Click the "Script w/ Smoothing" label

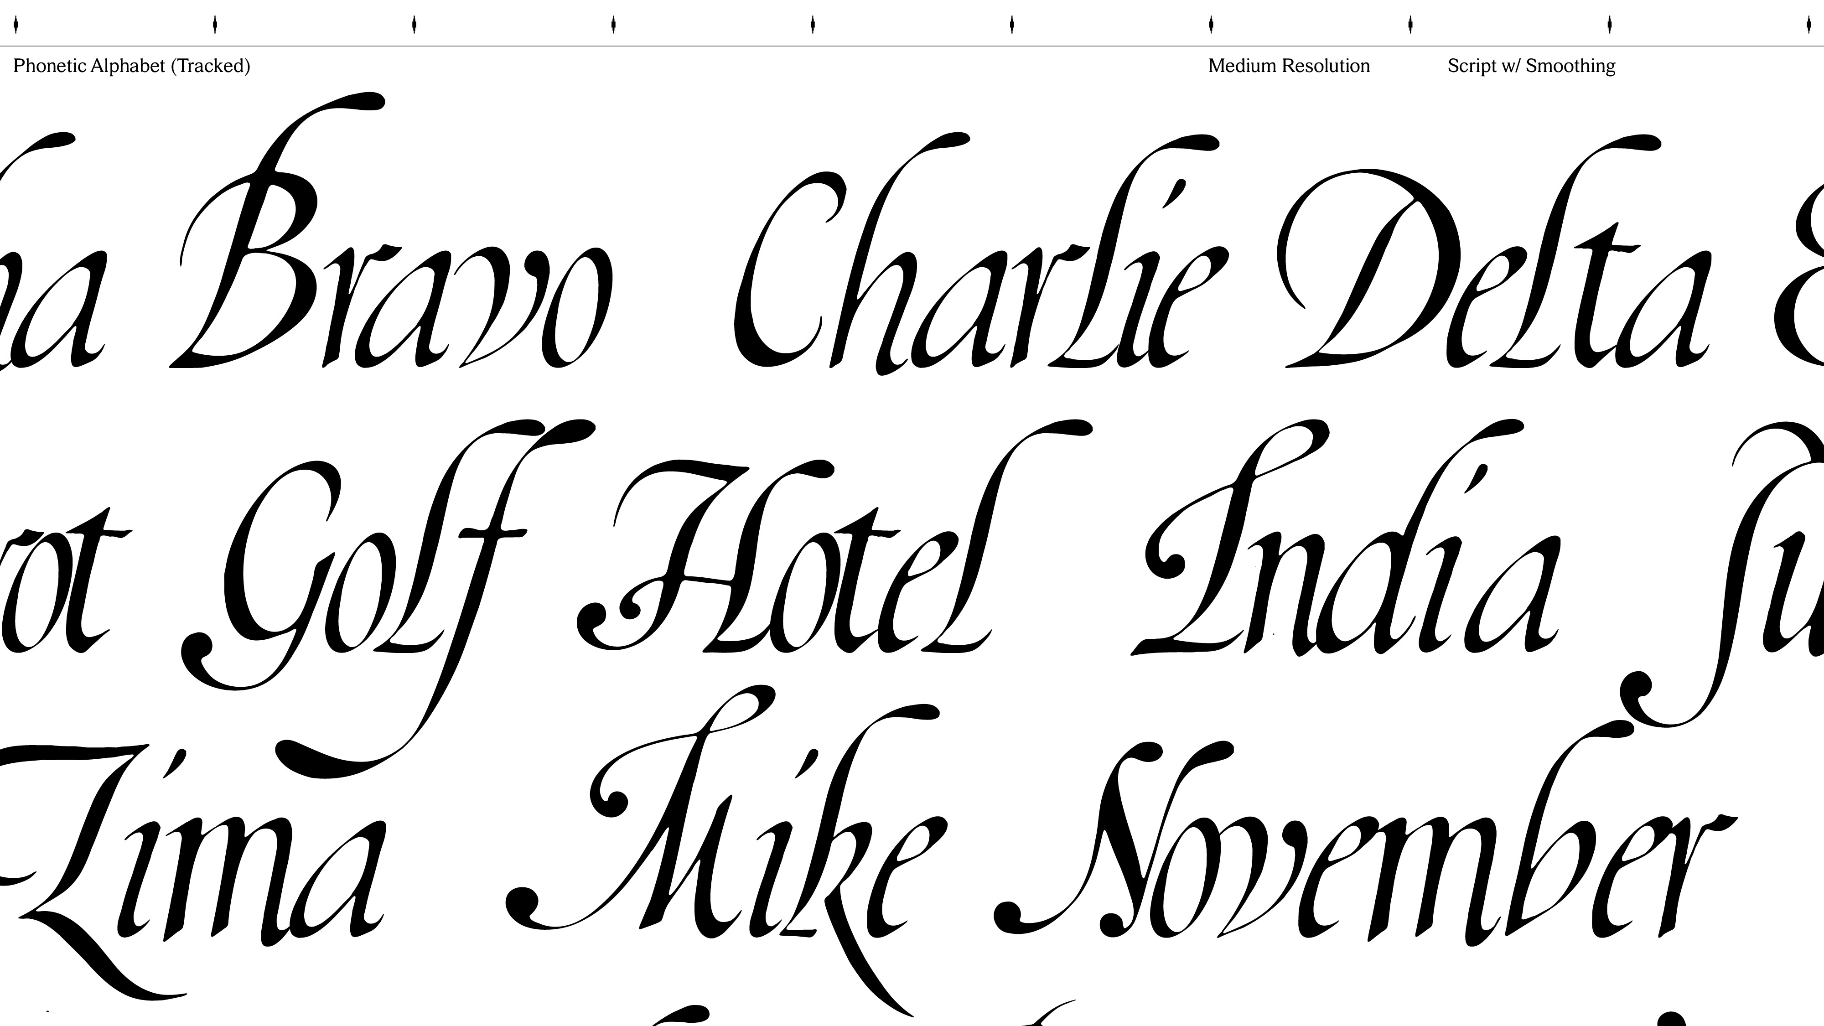click(x=1531, y=66)
